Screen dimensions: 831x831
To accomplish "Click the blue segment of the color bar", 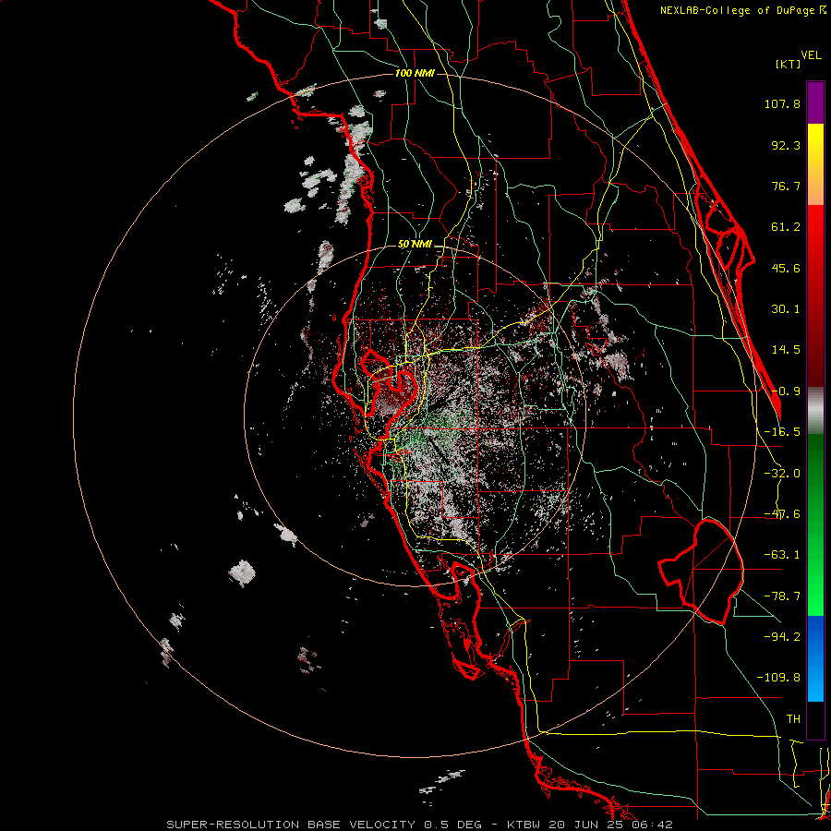I will tap(815, 658).
